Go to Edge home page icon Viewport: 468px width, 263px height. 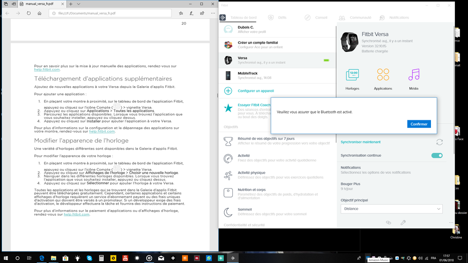39,13
